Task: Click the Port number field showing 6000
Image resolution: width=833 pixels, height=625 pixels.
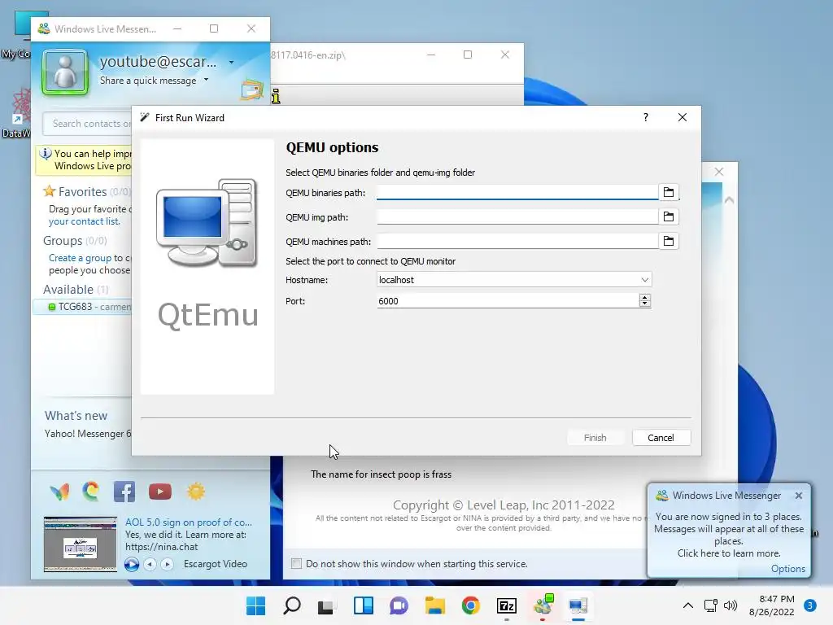Action: (508, 301)
